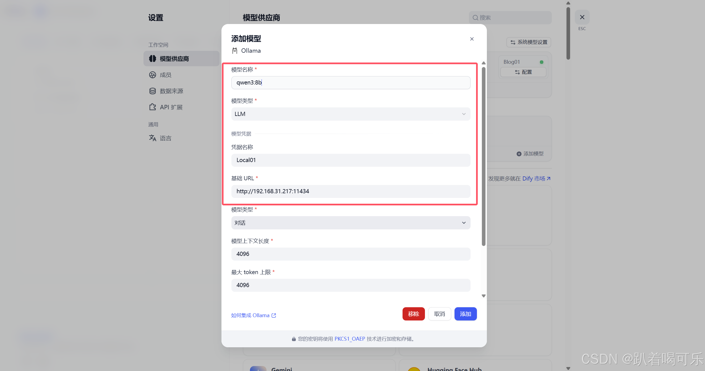Click the Blog01 credential label
Image resolution: width=705 pixels, height=371 pixels.
pyautogui.click(x=511, y=62)
